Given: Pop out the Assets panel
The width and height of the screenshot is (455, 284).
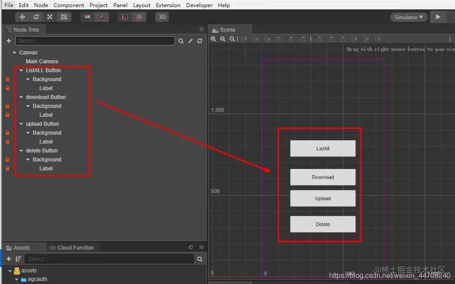Looking at the screenshot, I should tap(191, 247).
